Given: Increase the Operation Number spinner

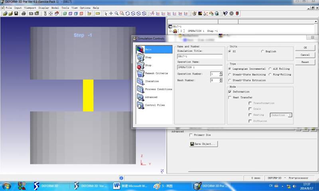Looking at the screenshot, I should 221,73.
